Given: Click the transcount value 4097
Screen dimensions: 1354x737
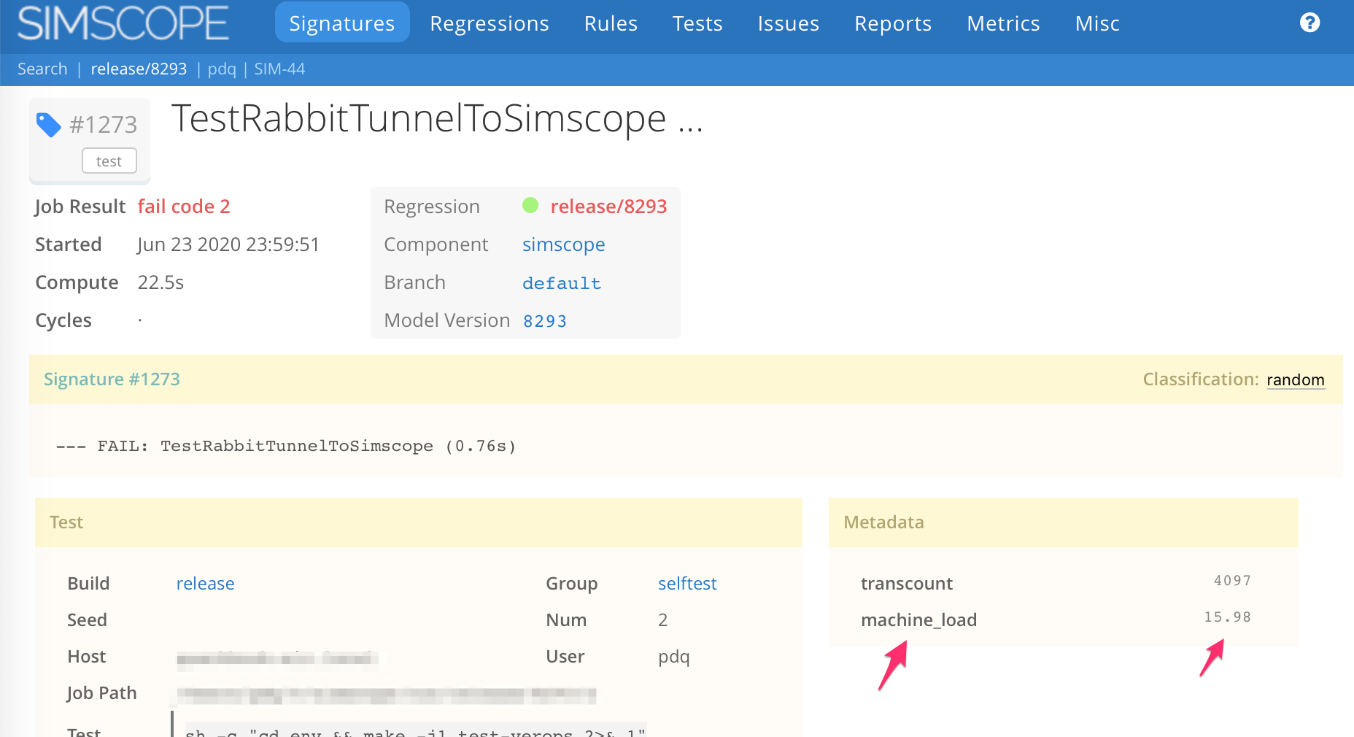Looking at the screenshot, I should coord(1232,581).
